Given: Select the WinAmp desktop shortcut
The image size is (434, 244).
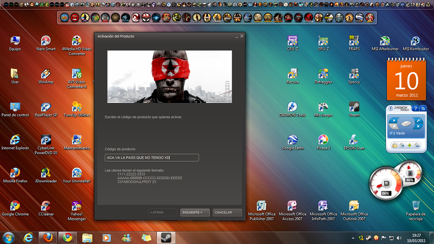Looking at the screenshot, I should pos(46,77).
